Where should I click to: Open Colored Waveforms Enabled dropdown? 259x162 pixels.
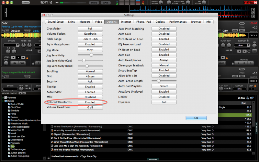click(x=90, y=102)
